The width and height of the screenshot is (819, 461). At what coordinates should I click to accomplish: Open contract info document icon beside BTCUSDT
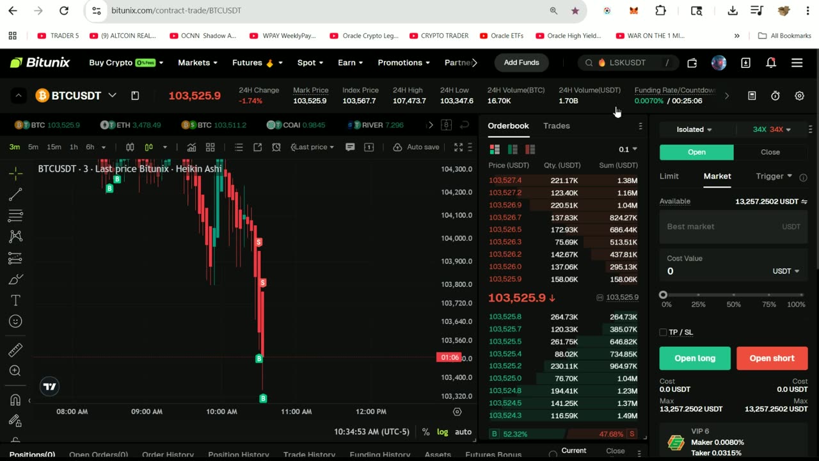(135, 95)
